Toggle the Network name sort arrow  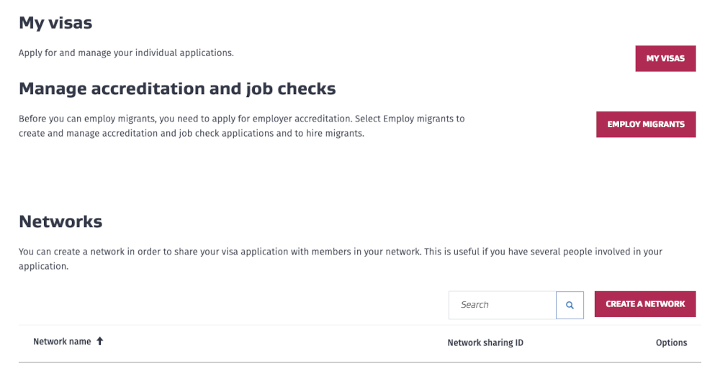pos(100,342)
